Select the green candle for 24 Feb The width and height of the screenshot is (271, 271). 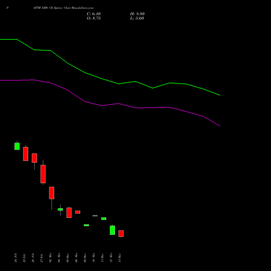pos(17,146)
